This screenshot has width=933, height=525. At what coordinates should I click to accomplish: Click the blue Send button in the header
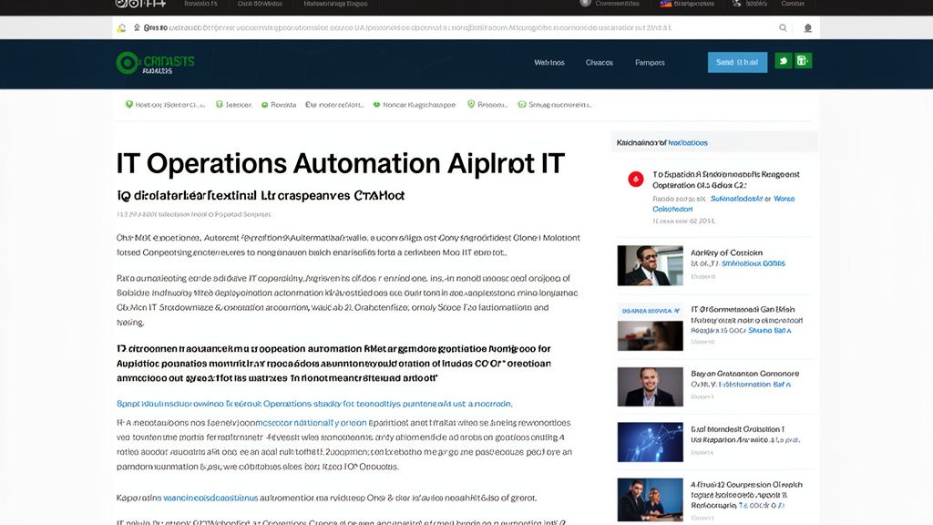coord(737,62)
